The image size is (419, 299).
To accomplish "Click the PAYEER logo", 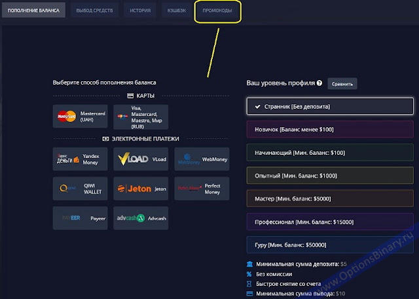I will [71, 218].
